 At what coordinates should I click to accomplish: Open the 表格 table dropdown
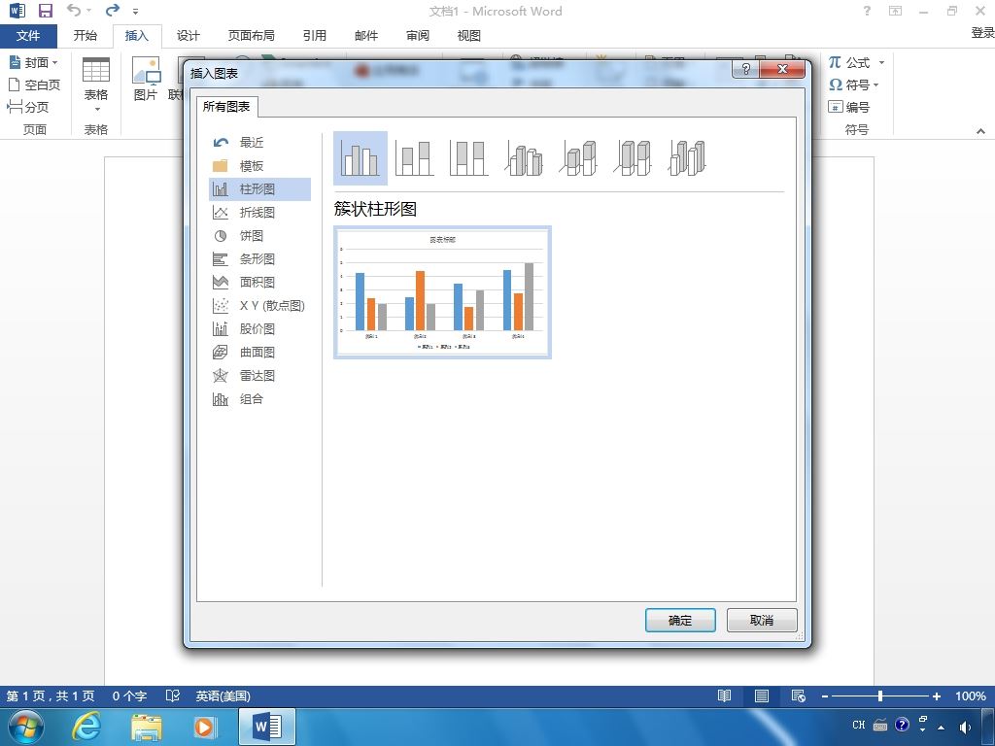96,85
